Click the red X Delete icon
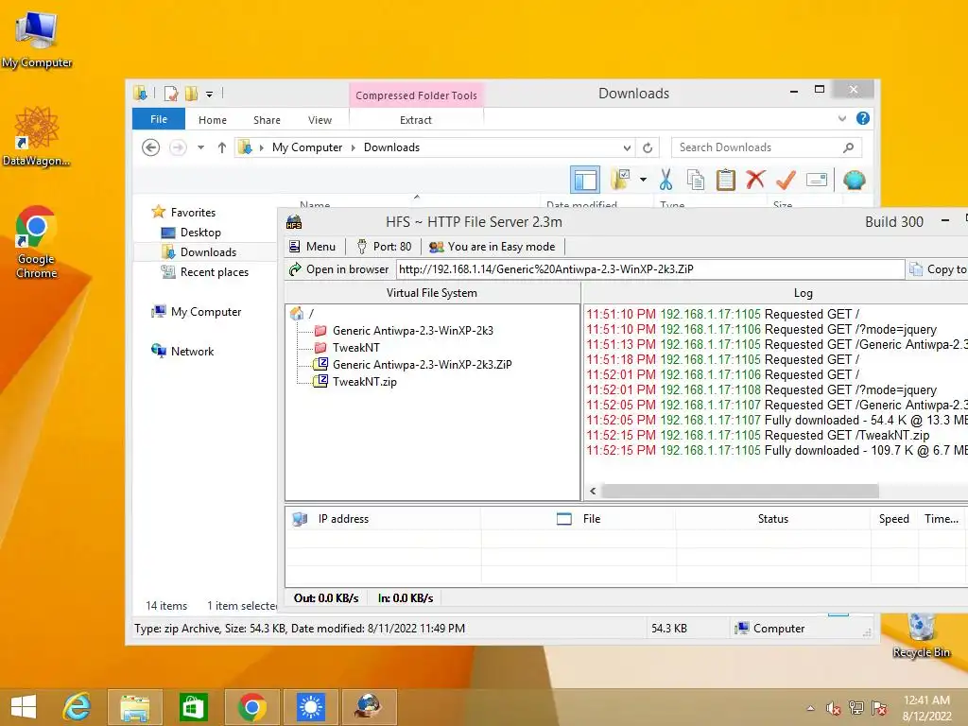Image resolution: width=968 pixels, height=726 pixels. pos(755,180)
